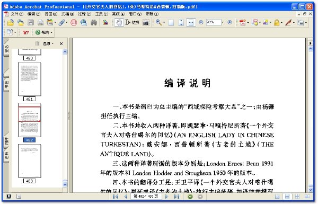Select the text Select tool
The width and height of the screenshot is (318, 205).
(x=132, y=22)
